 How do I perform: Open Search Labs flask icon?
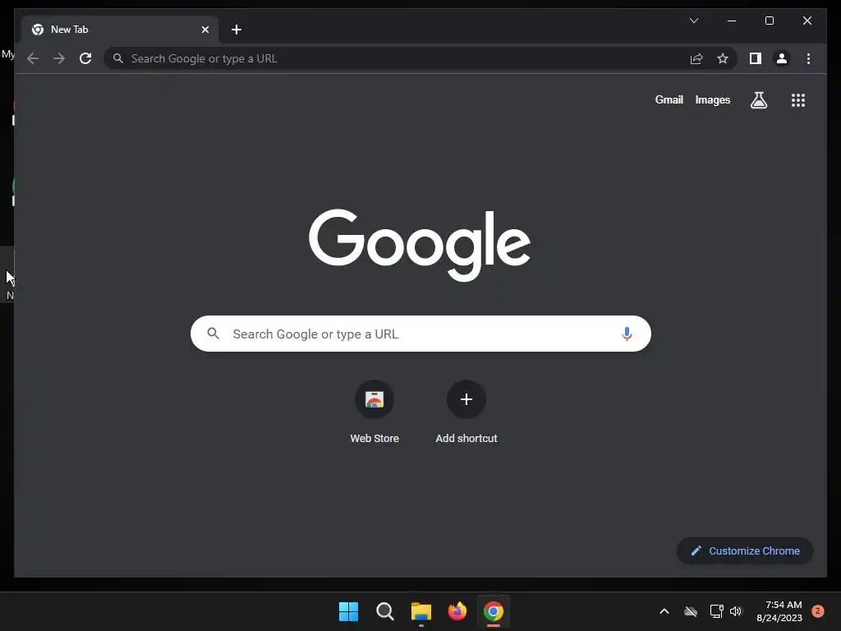click(758, 99)
